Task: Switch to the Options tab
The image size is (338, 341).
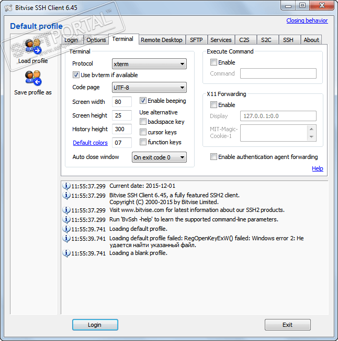Action: (96, 40)
